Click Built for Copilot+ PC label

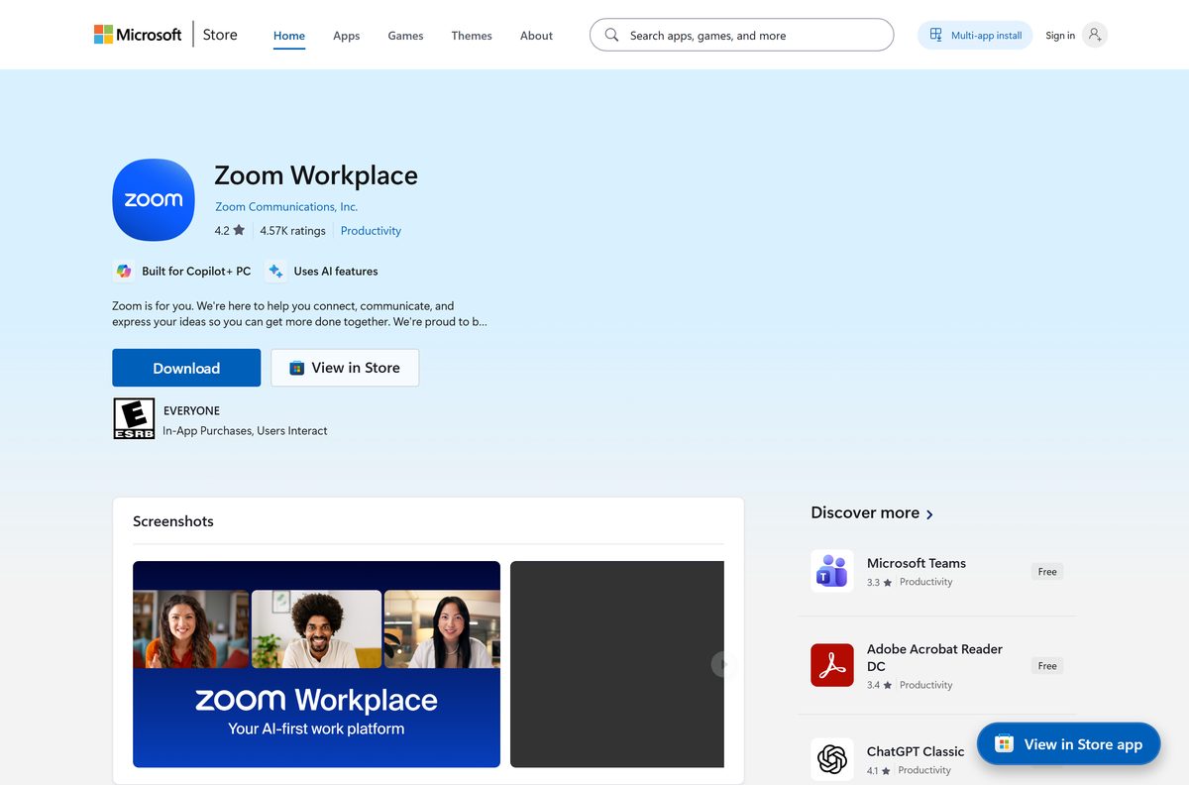coord(196,271)
